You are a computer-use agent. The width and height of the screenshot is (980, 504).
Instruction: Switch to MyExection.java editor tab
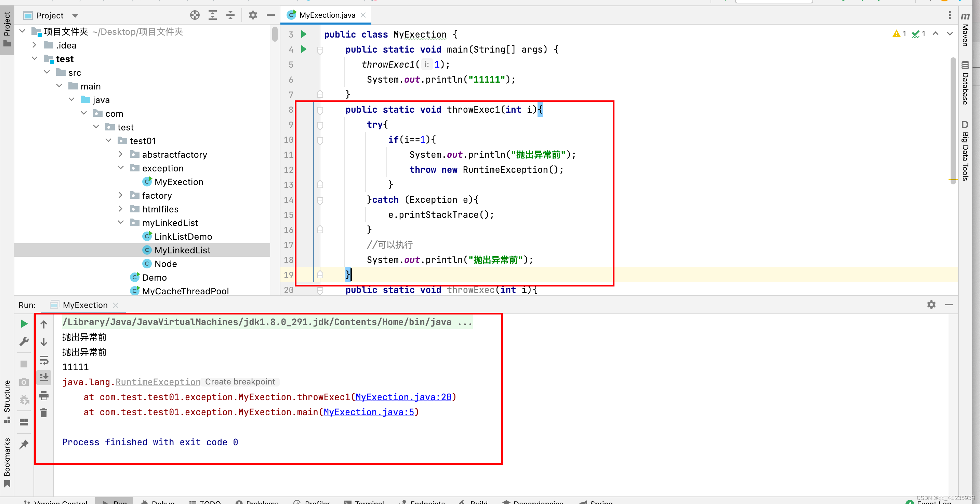click(x=327, y=15)
